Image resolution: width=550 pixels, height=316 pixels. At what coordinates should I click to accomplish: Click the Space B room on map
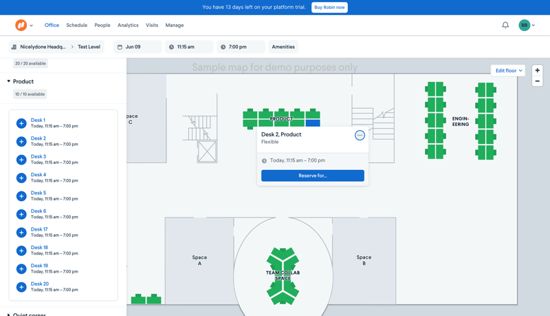(364, 260)
